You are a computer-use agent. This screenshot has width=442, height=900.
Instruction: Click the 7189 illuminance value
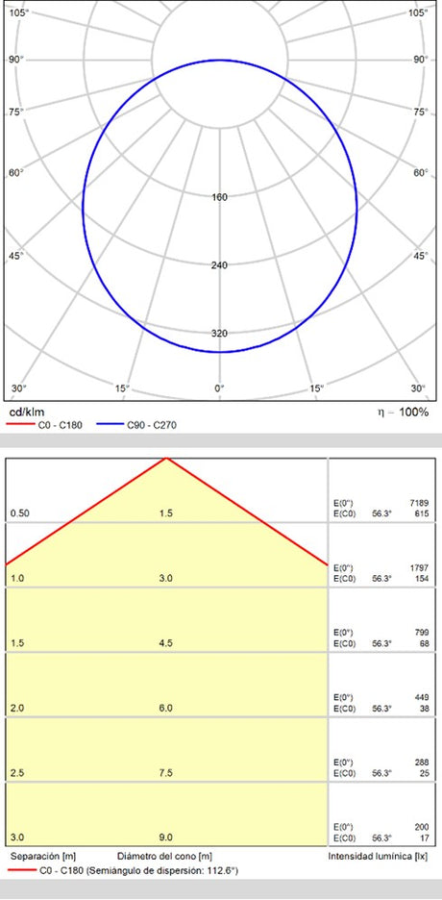(419, 504)
